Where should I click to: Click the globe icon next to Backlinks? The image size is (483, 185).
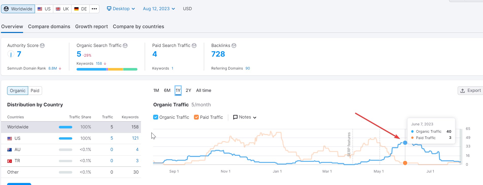pos(234,45)
